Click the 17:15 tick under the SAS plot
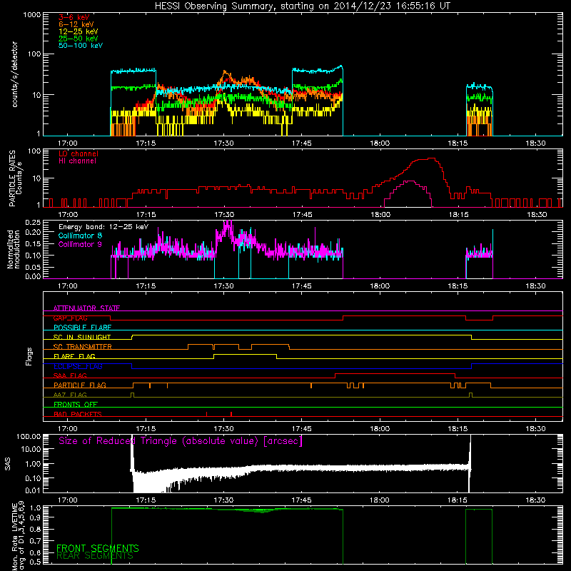 (146, 500)
